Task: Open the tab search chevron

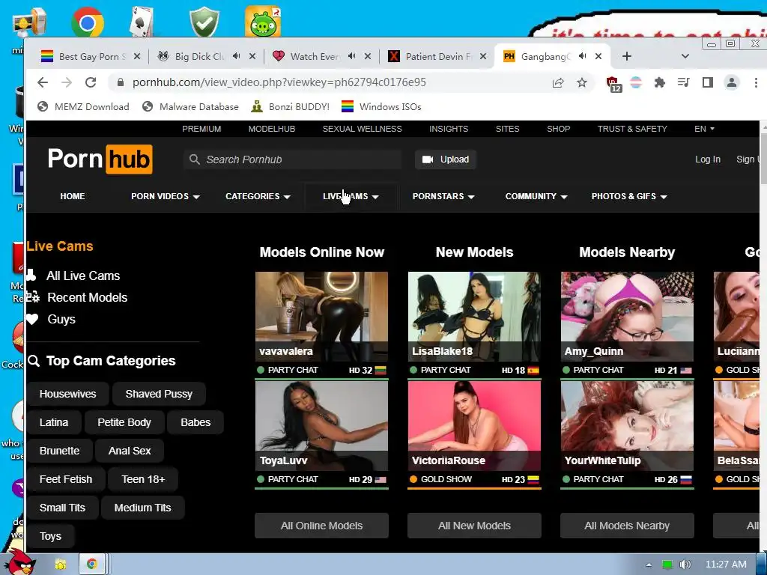Action: 685,56
